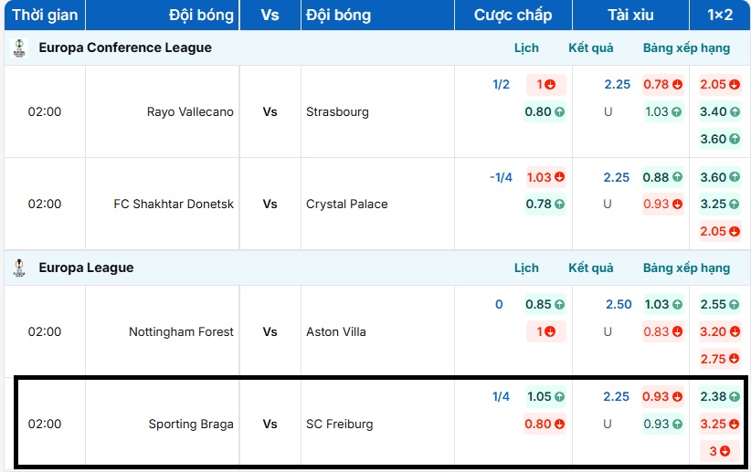Click handicap odds 0.85 in Nottingham Forest row
The height and width of the screenshot is (472, 751).
pos(545,304)
